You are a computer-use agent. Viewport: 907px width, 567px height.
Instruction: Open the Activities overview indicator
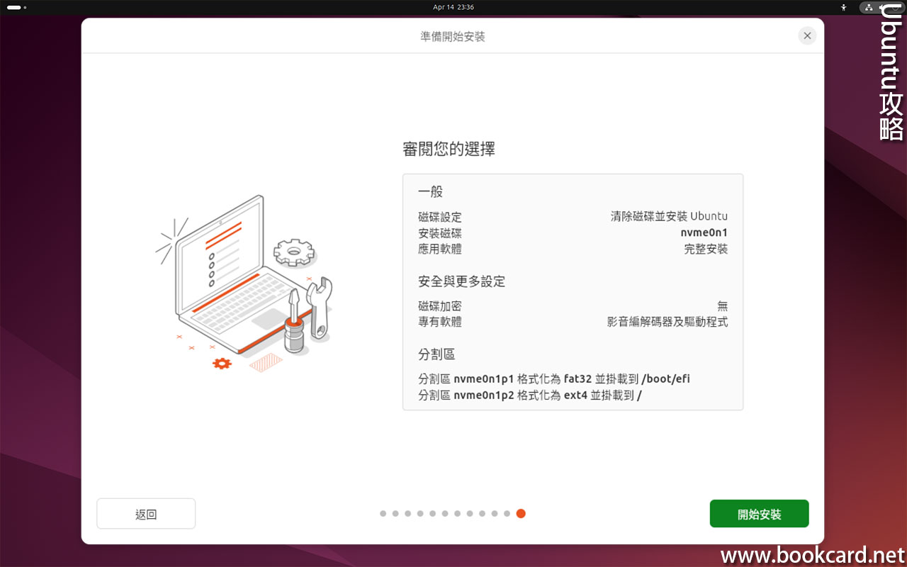coord(16,8)
